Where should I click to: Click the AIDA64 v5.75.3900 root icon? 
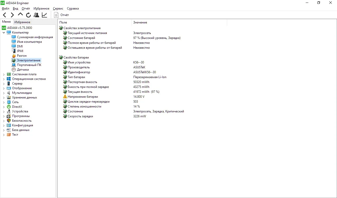[4, 28]
